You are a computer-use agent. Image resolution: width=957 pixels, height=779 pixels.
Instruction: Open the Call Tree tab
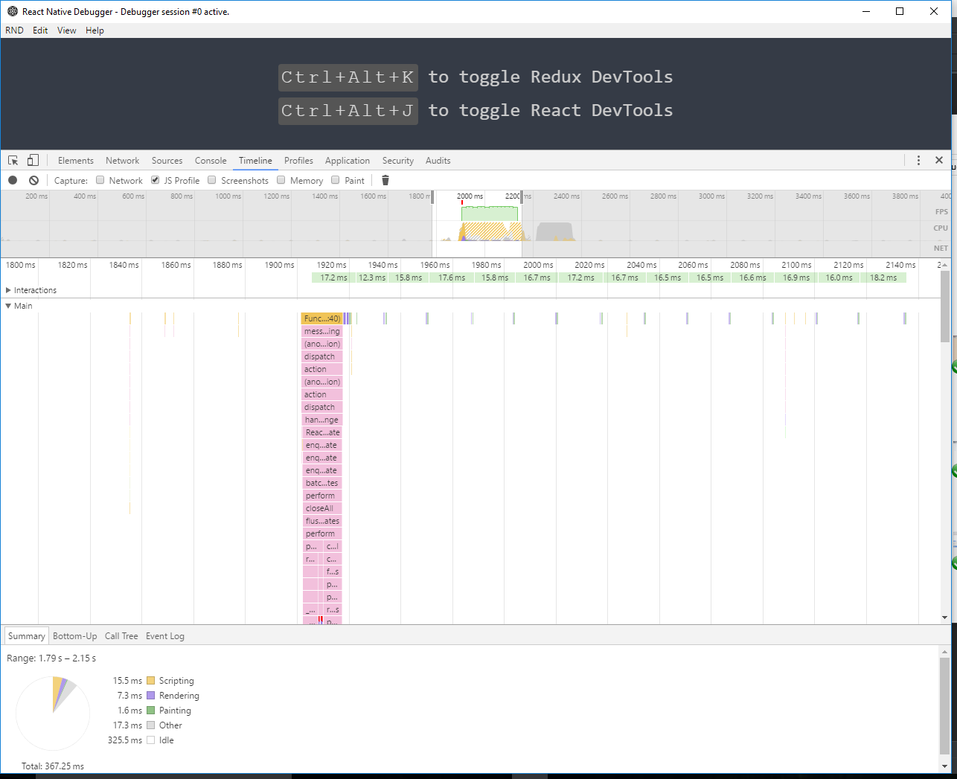pos(121,636)
